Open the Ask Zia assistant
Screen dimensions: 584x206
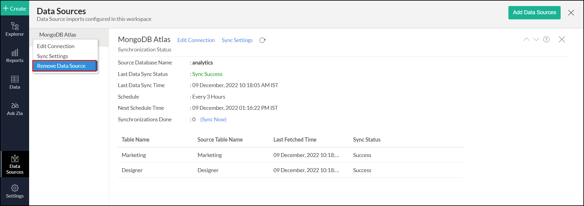[x=15, y=109]
